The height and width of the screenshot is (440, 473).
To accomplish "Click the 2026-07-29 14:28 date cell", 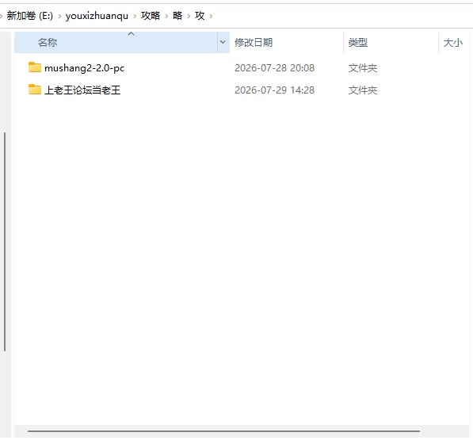I will pyautogui.click(x=274, y=90).
